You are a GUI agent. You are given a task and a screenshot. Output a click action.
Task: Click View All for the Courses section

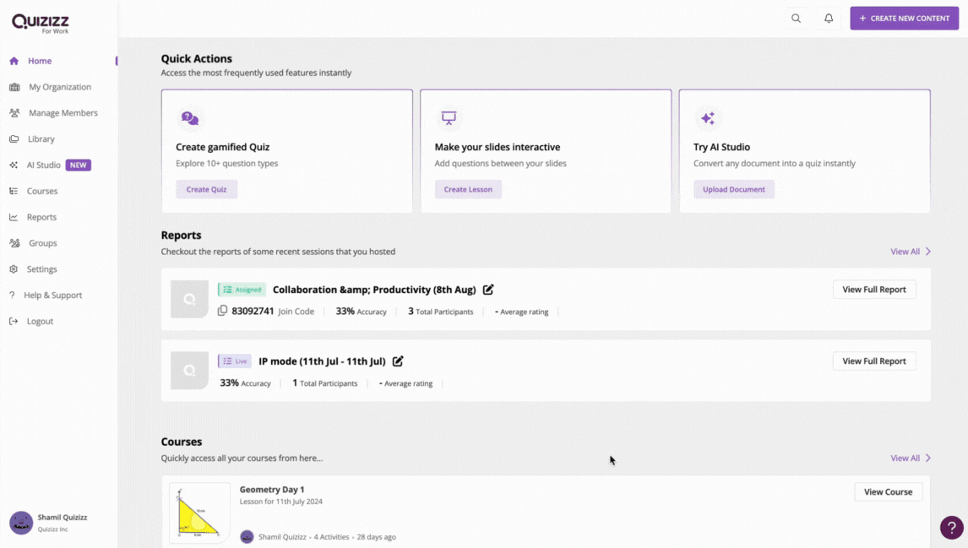tap(910, 458)
